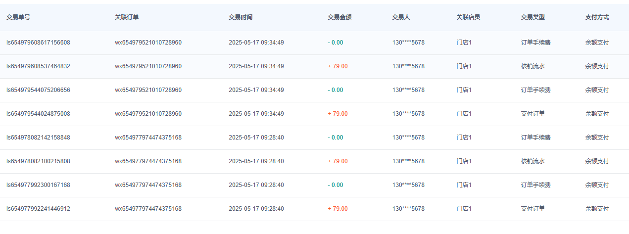Viewport: 629px width, 234px height.
Task: Click linked order in the first row
Action: coord(148,43)
